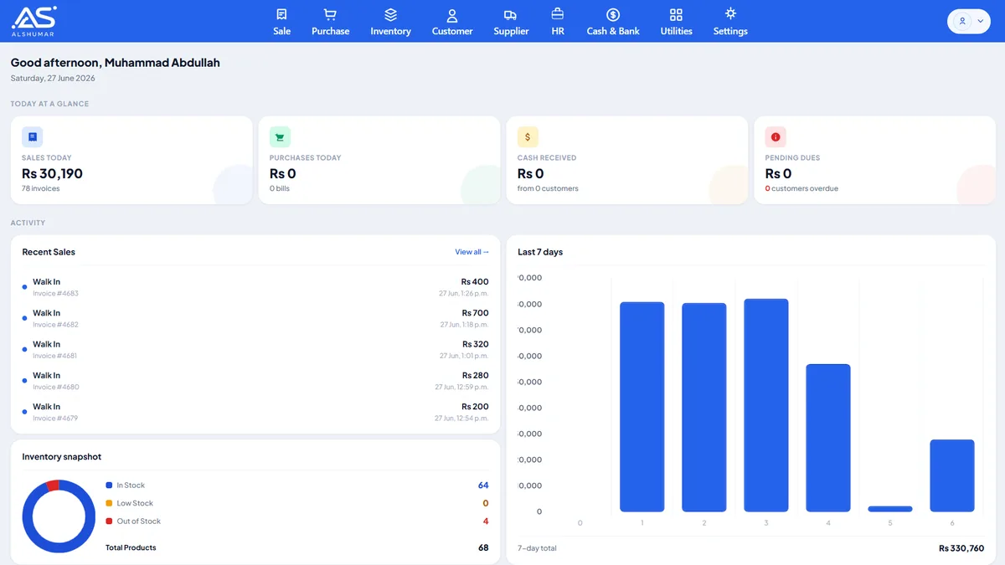This screenshot has height=565, width=1005.
Task: Click the small chart bar for day 5
Action: (890, 509)
